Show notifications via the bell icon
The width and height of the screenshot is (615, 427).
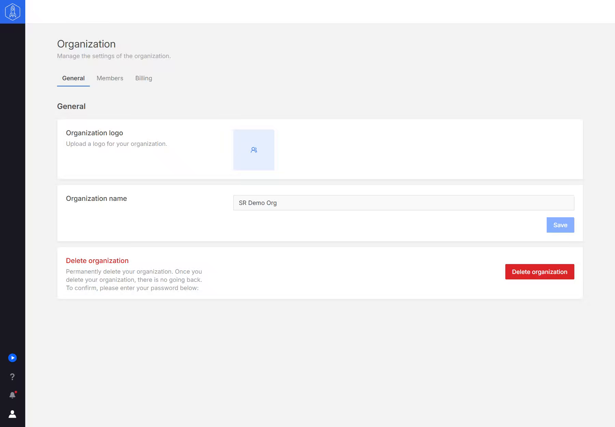click(13, 395)
